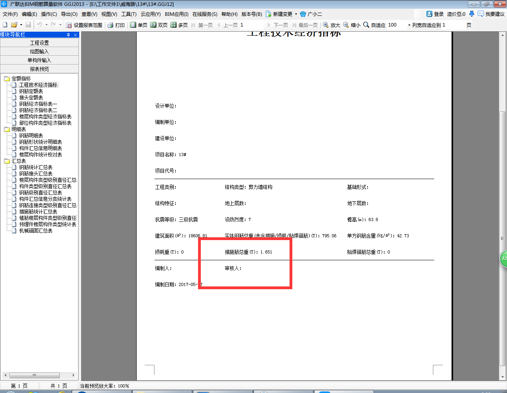The image size is (507, 393).
Task: Click scroll-down arrow of preview scrollbar
Action: tap(503, 377)
